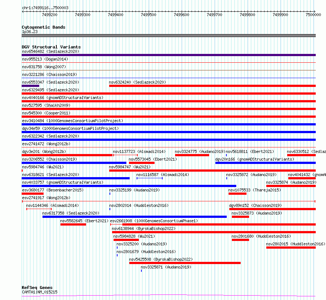The image size is (326, 300).
Task: Select nsv2801679 (Huddleston2016) label
Action: tap(146, 252)
